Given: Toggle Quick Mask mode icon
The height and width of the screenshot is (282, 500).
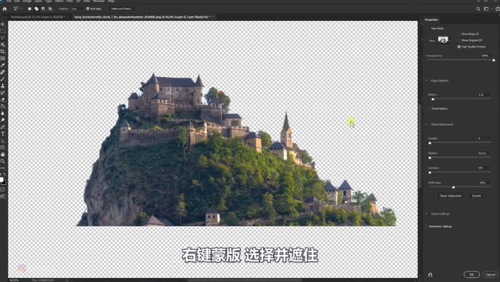Looking at the screenshot, I should pos(3,190).
